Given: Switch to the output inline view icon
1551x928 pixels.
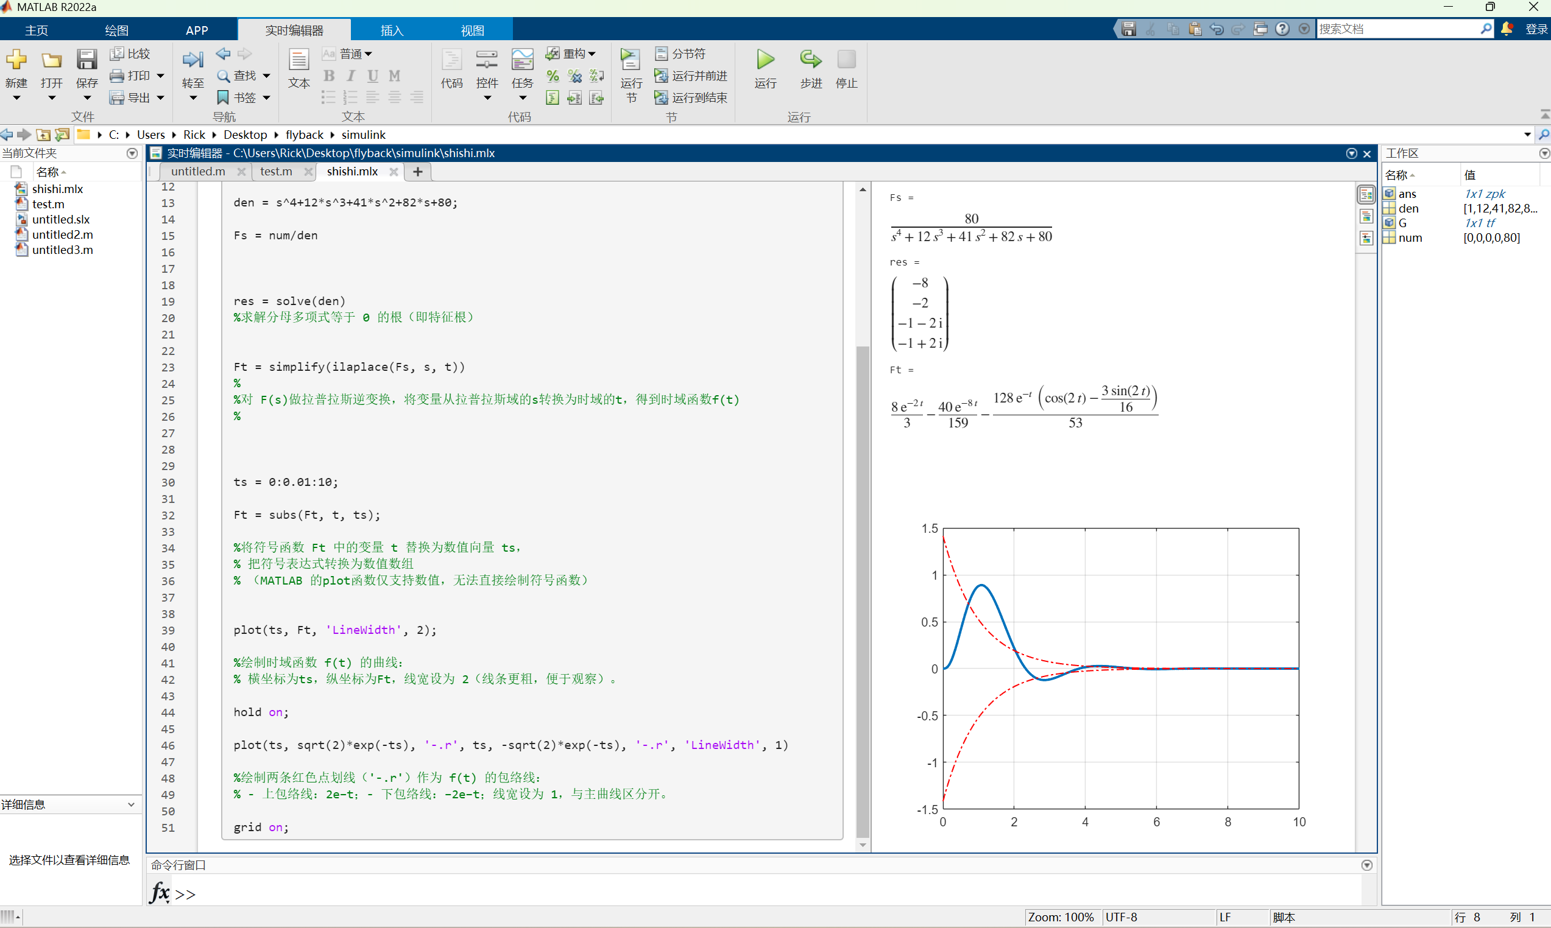Looking at the screenshot, I should 1366,216.
